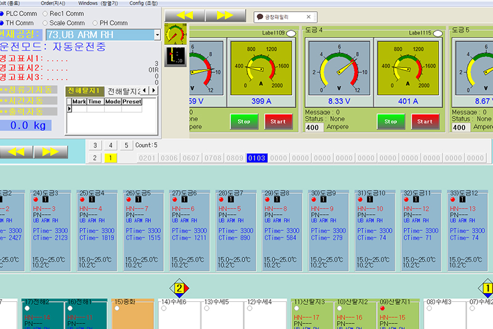
Task: Switch to the 전해탈지1 tab
Action: pos(83,91)
